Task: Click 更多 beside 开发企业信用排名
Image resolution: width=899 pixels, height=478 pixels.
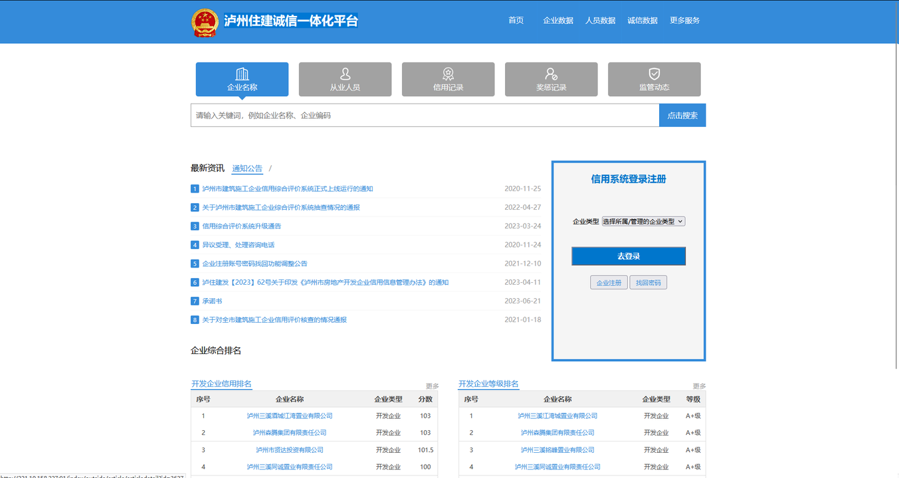Action: point(432,386)
